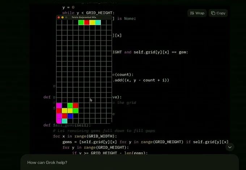Click the code line 'for x in range(GRID_WIDTH):'
The height and width of the screenshot is (170, 246).
(85, 136)
